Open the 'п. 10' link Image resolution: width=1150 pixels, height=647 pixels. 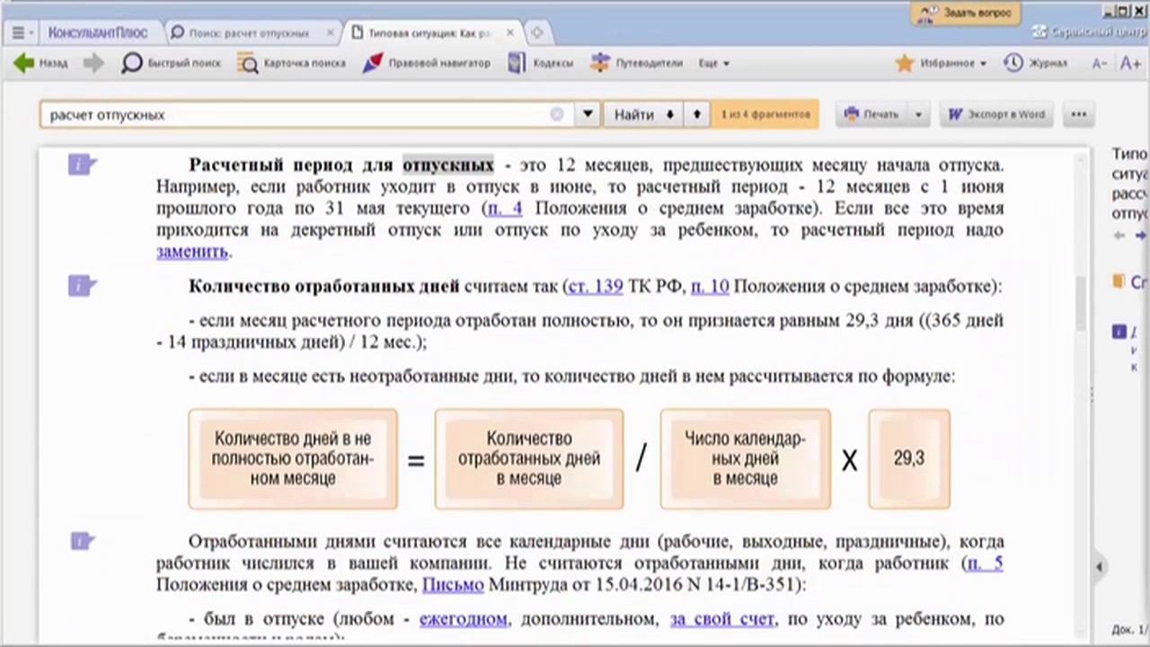[x=710, y=287]
